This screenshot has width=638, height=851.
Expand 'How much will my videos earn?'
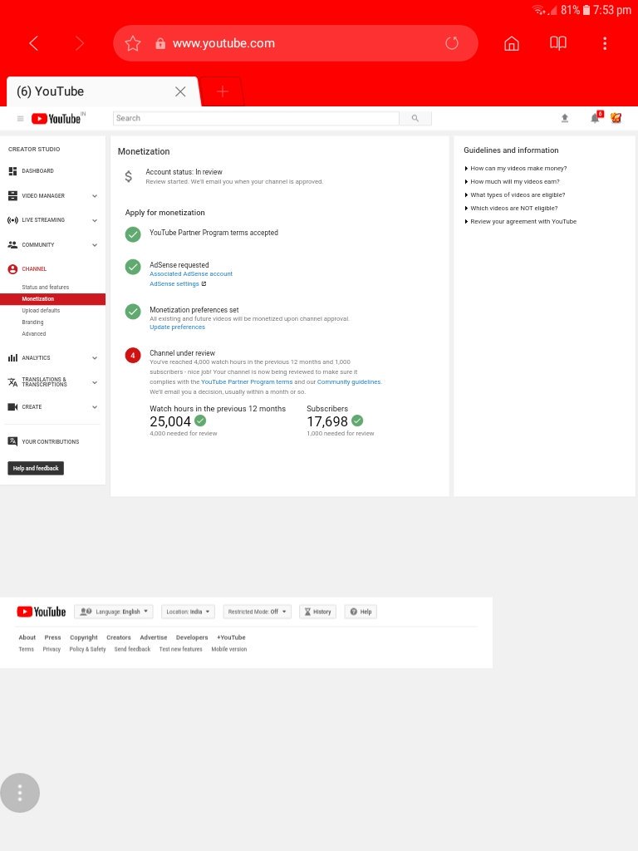512,182
